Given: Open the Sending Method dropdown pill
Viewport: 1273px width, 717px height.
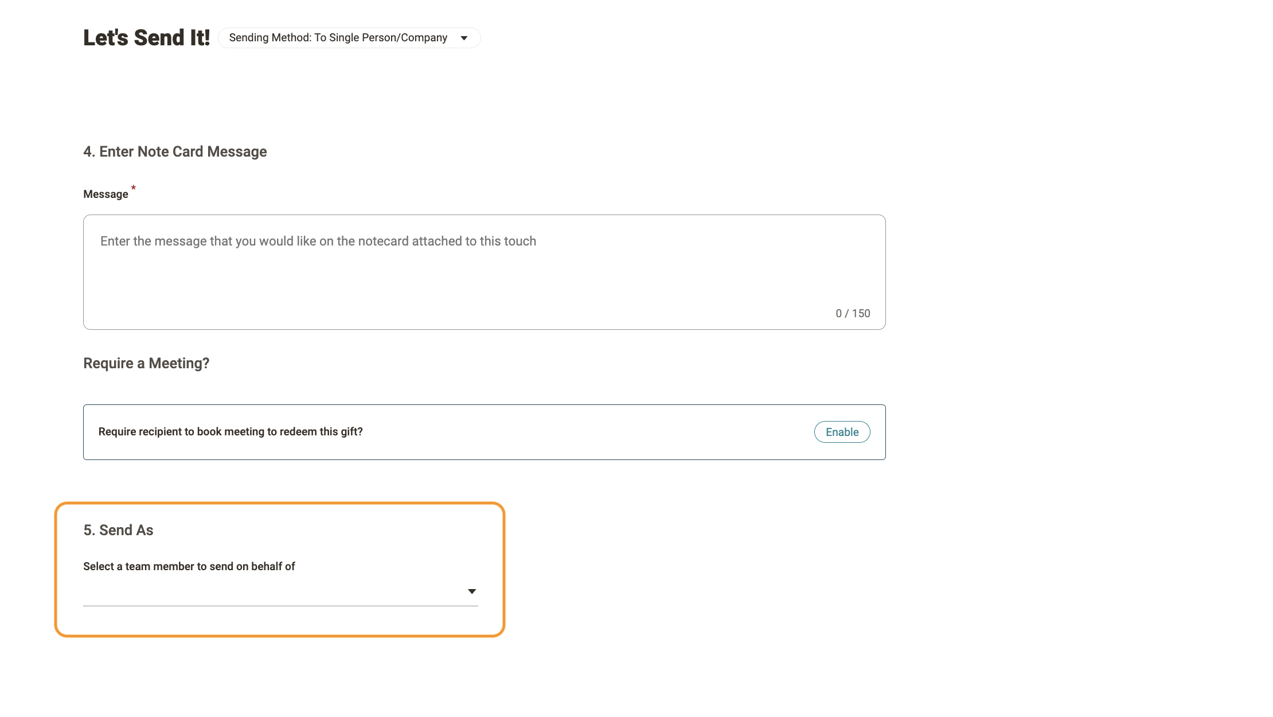Looking at the screenshot, I should click(x=349, y=38).
